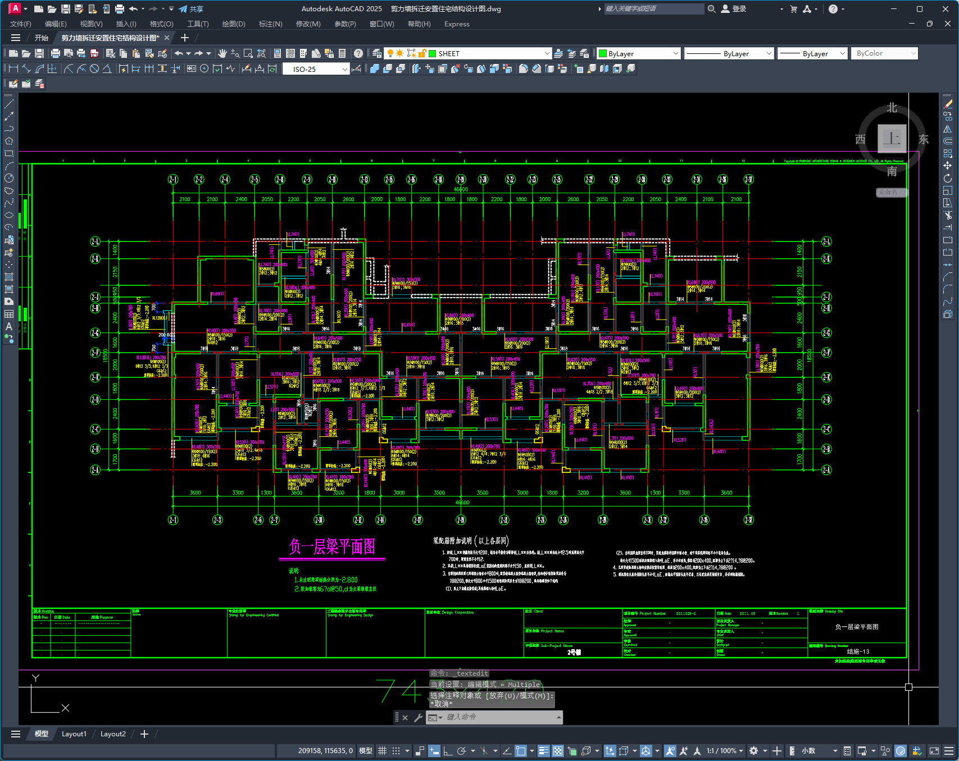Add a new layout tab

[144, 734]
